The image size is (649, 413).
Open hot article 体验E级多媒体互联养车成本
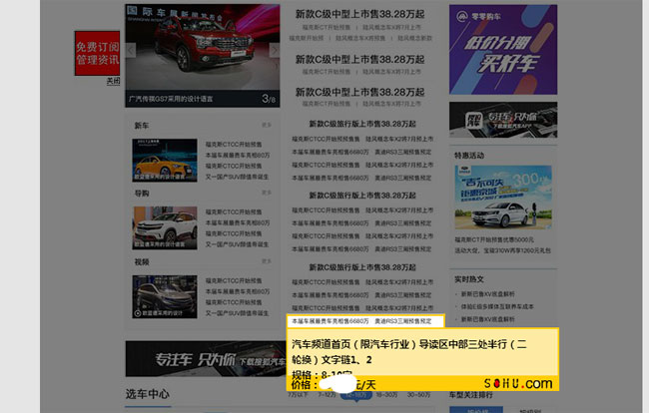tap(497, 306)
